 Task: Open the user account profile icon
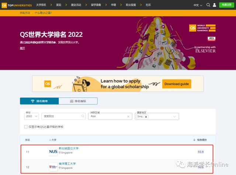(215, 5)
